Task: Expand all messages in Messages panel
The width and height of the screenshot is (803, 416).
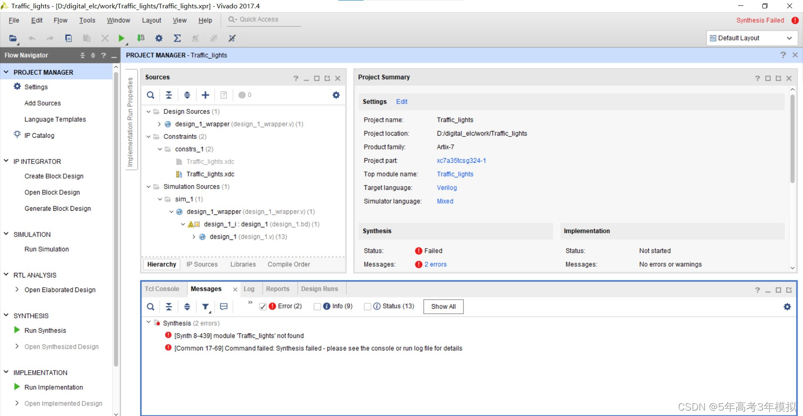Action: (x=187, y=307)
